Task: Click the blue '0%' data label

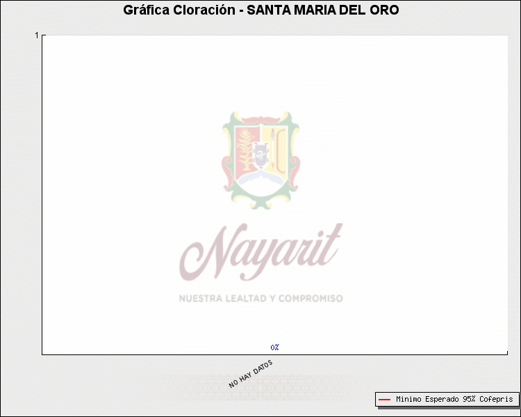Action: point(274,347)
